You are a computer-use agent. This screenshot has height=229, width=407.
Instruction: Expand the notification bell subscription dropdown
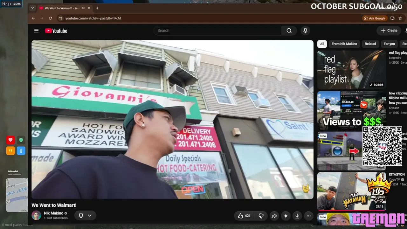click(x=85, y=215)
